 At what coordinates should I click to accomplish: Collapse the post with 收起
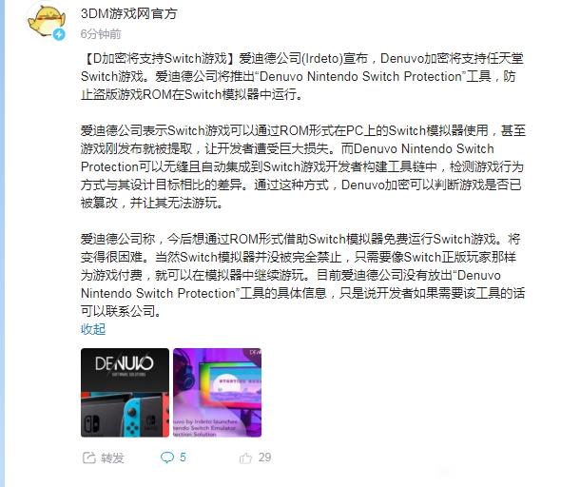93,329
